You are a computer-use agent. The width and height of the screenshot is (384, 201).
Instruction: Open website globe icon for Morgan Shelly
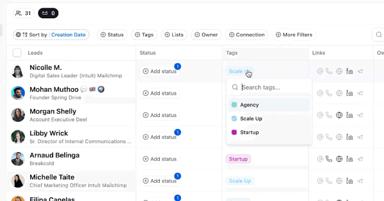[x=339, y=115]
